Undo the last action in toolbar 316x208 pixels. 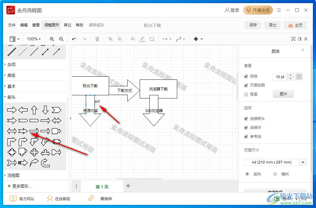pyautogui.click(x=74, y=39)
